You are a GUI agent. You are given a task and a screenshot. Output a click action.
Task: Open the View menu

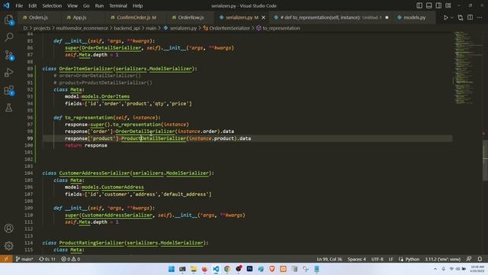tap(72, 5)
